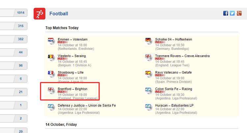Open Schalke 04 – Hoffenheim match
The image size is (247, 133).
pos(174,40)
